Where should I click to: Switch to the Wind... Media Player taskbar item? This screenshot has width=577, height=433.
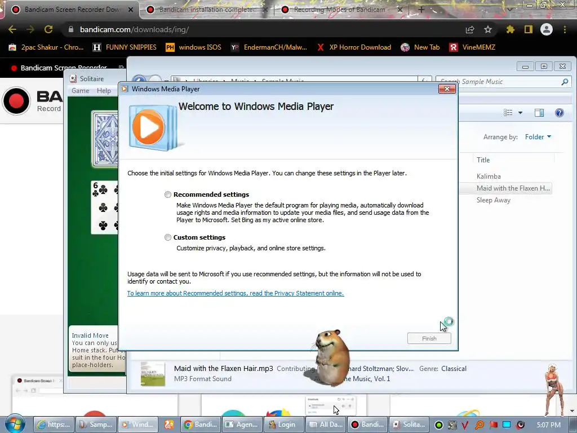(139, 425)
